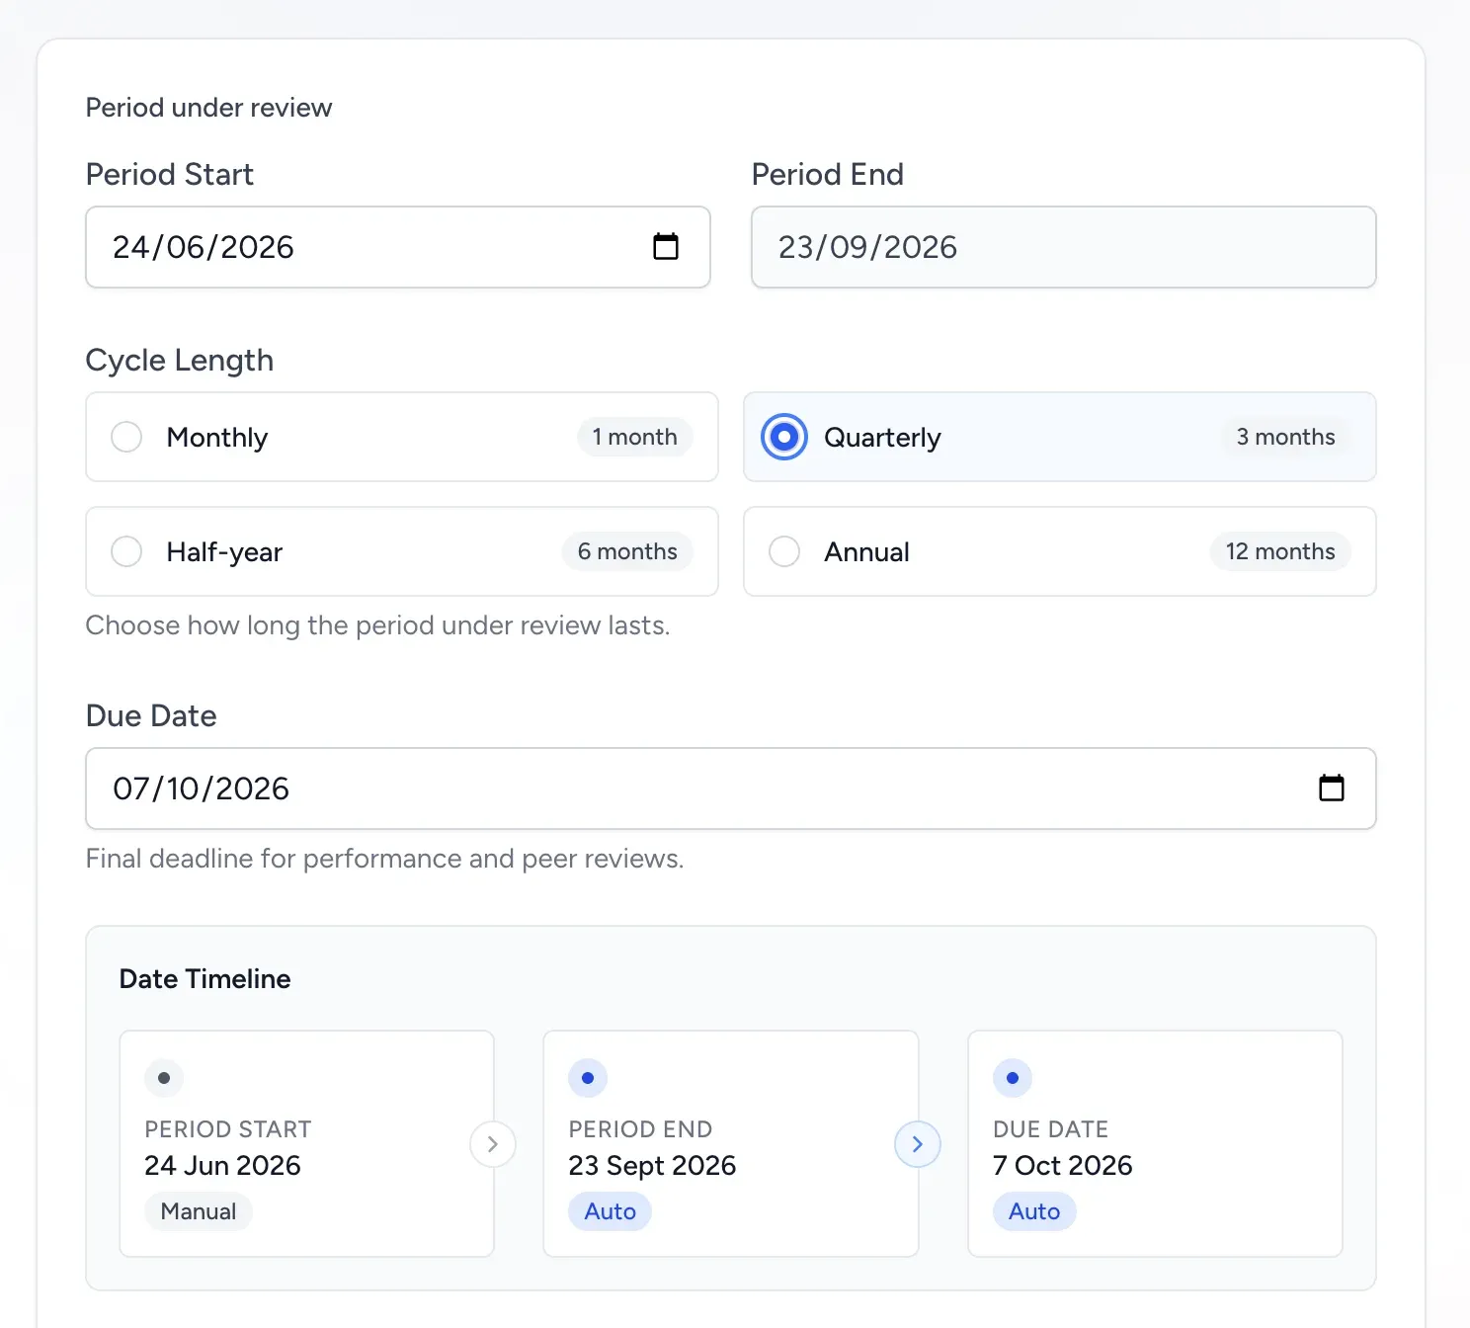
Task: Click the '12 months' badge
Action: 1280,551
